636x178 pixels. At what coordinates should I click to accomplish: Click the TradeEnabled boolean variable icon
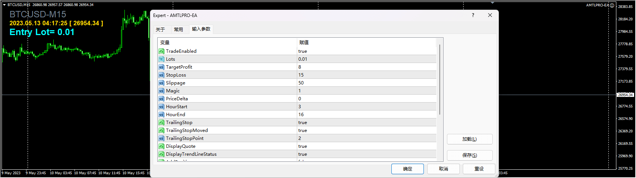pos(161,51)
